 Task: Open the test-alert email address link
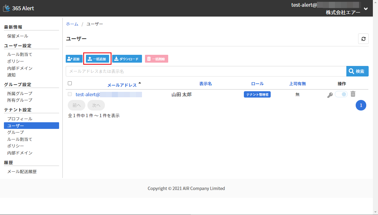(x=109, y=95)
